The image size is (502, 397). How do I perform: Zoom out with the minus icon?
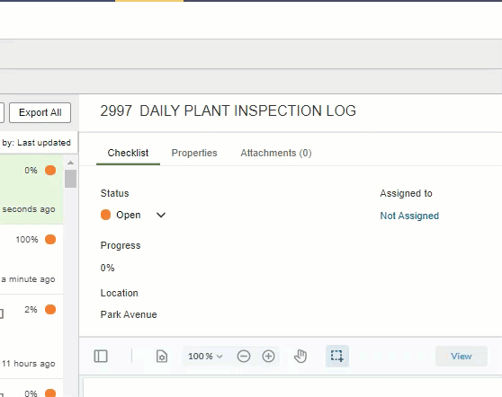(244, 356)
